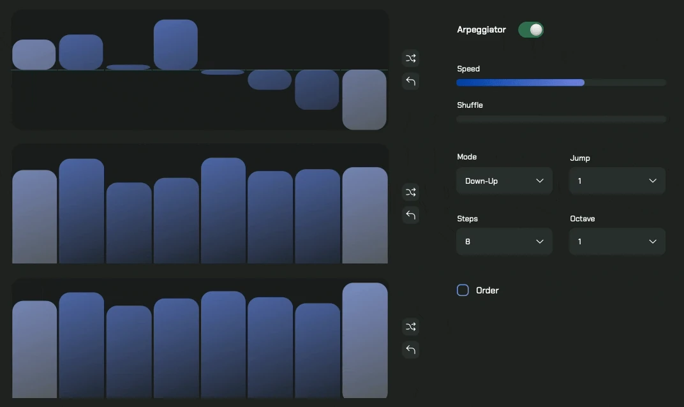The height and width of the screenshot is (407, 684).
Task: Randomize the top arpeggiator pattern
Action: (x=410, y=58)
